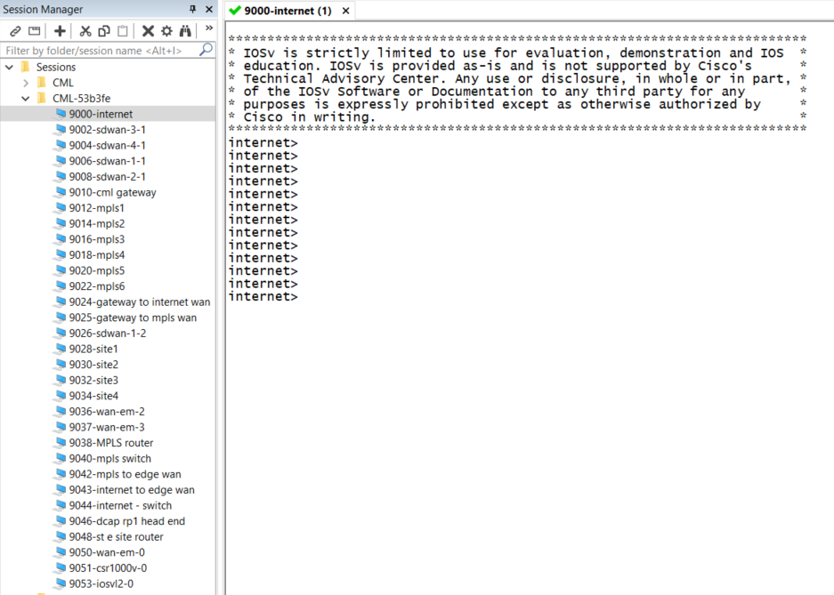Image resolution: width=834 pixels, height=595 pixels.
Task: Pin the Session Manager panel
Action: tap(193, 10)
